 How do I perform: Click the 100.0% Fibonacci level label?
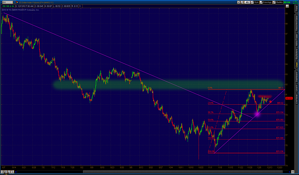pos(211,152)
